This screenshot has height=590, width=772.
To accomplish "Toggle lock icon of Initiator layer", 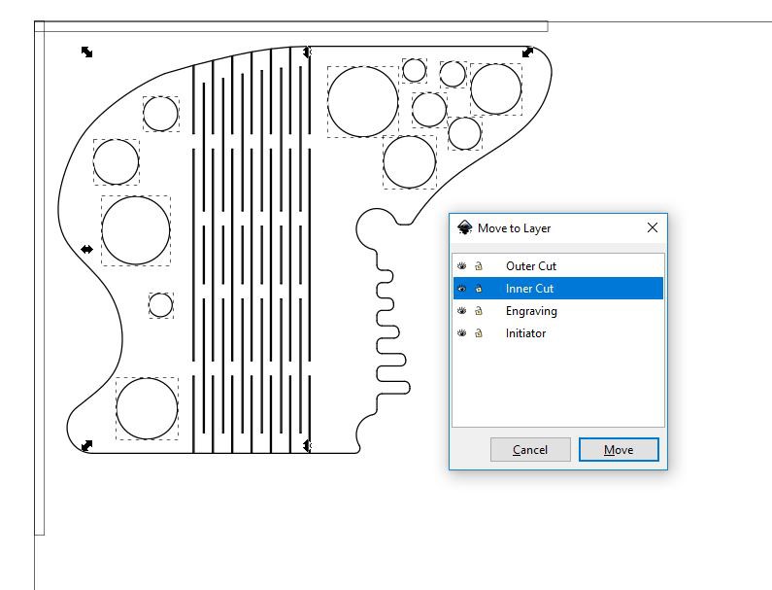I will (479, 333).
